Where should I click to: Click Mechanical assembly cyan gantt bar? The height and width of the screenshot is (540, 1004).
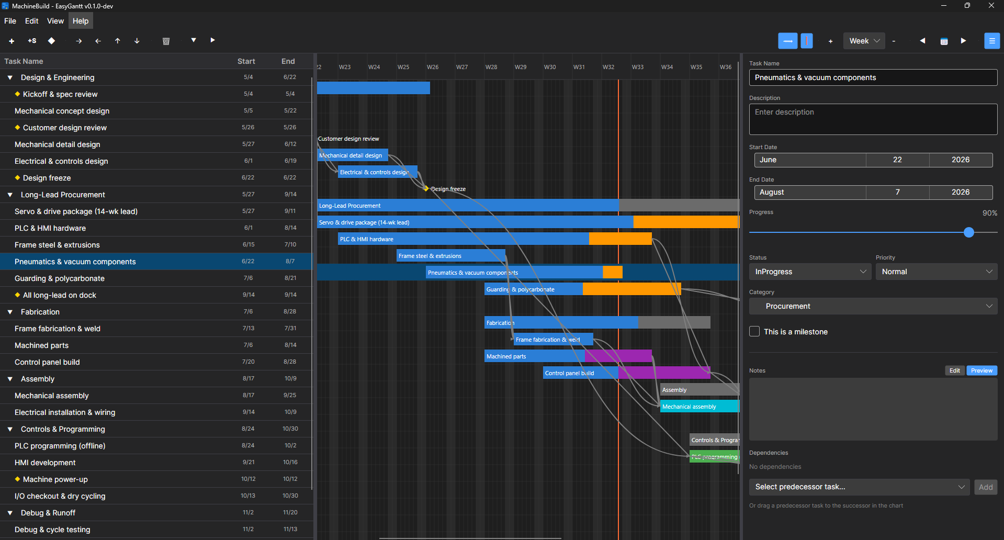click(700, 406)
